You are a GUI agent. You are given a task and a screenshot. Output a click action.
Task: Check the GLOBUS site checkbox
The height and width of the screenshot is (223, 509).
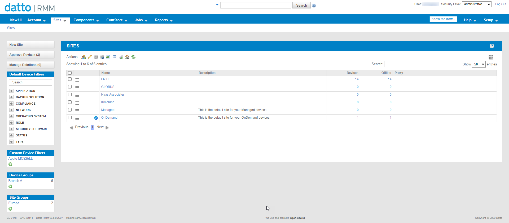[70, 87]
